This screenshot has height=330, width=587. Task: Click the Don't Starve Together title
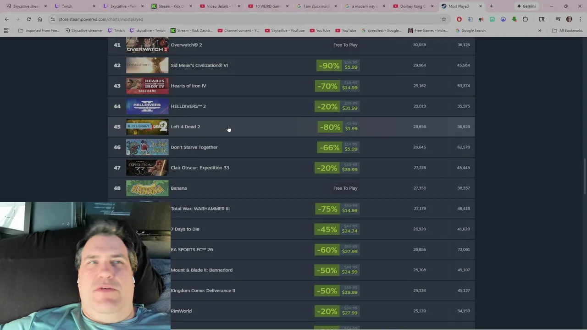tap(194, 147)
